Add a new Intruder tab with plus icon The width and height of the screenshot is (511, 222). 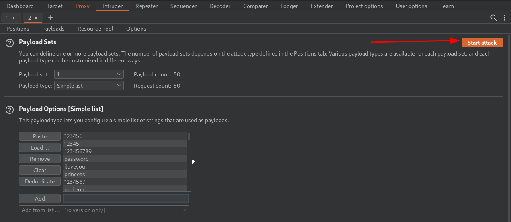click(x=50, y=18)
